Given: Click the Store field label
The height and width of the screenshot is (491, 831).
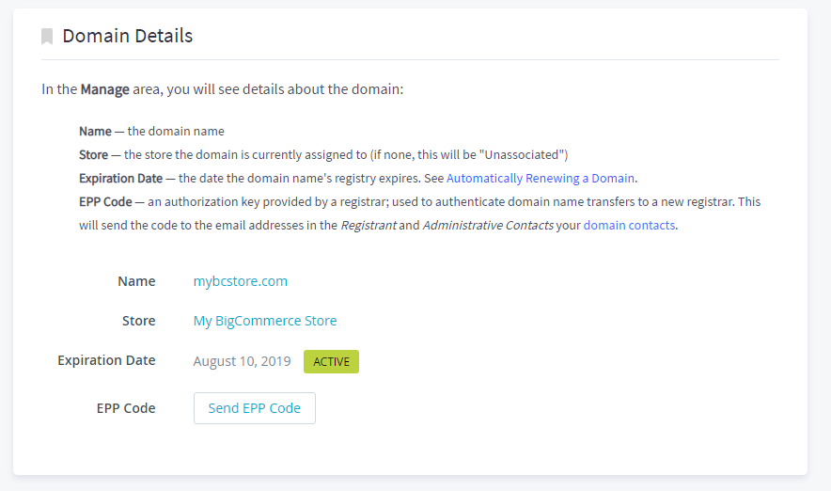Looking at the screenshot, I should 138,321.
